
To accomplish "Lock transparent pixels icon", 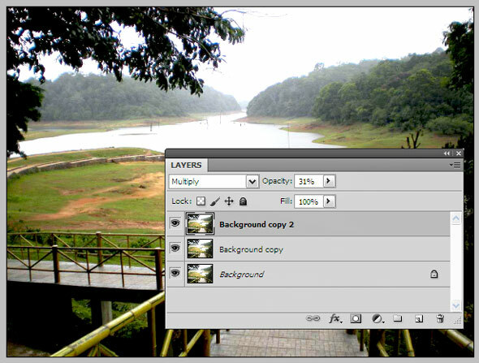I will (x=201, y=201).
